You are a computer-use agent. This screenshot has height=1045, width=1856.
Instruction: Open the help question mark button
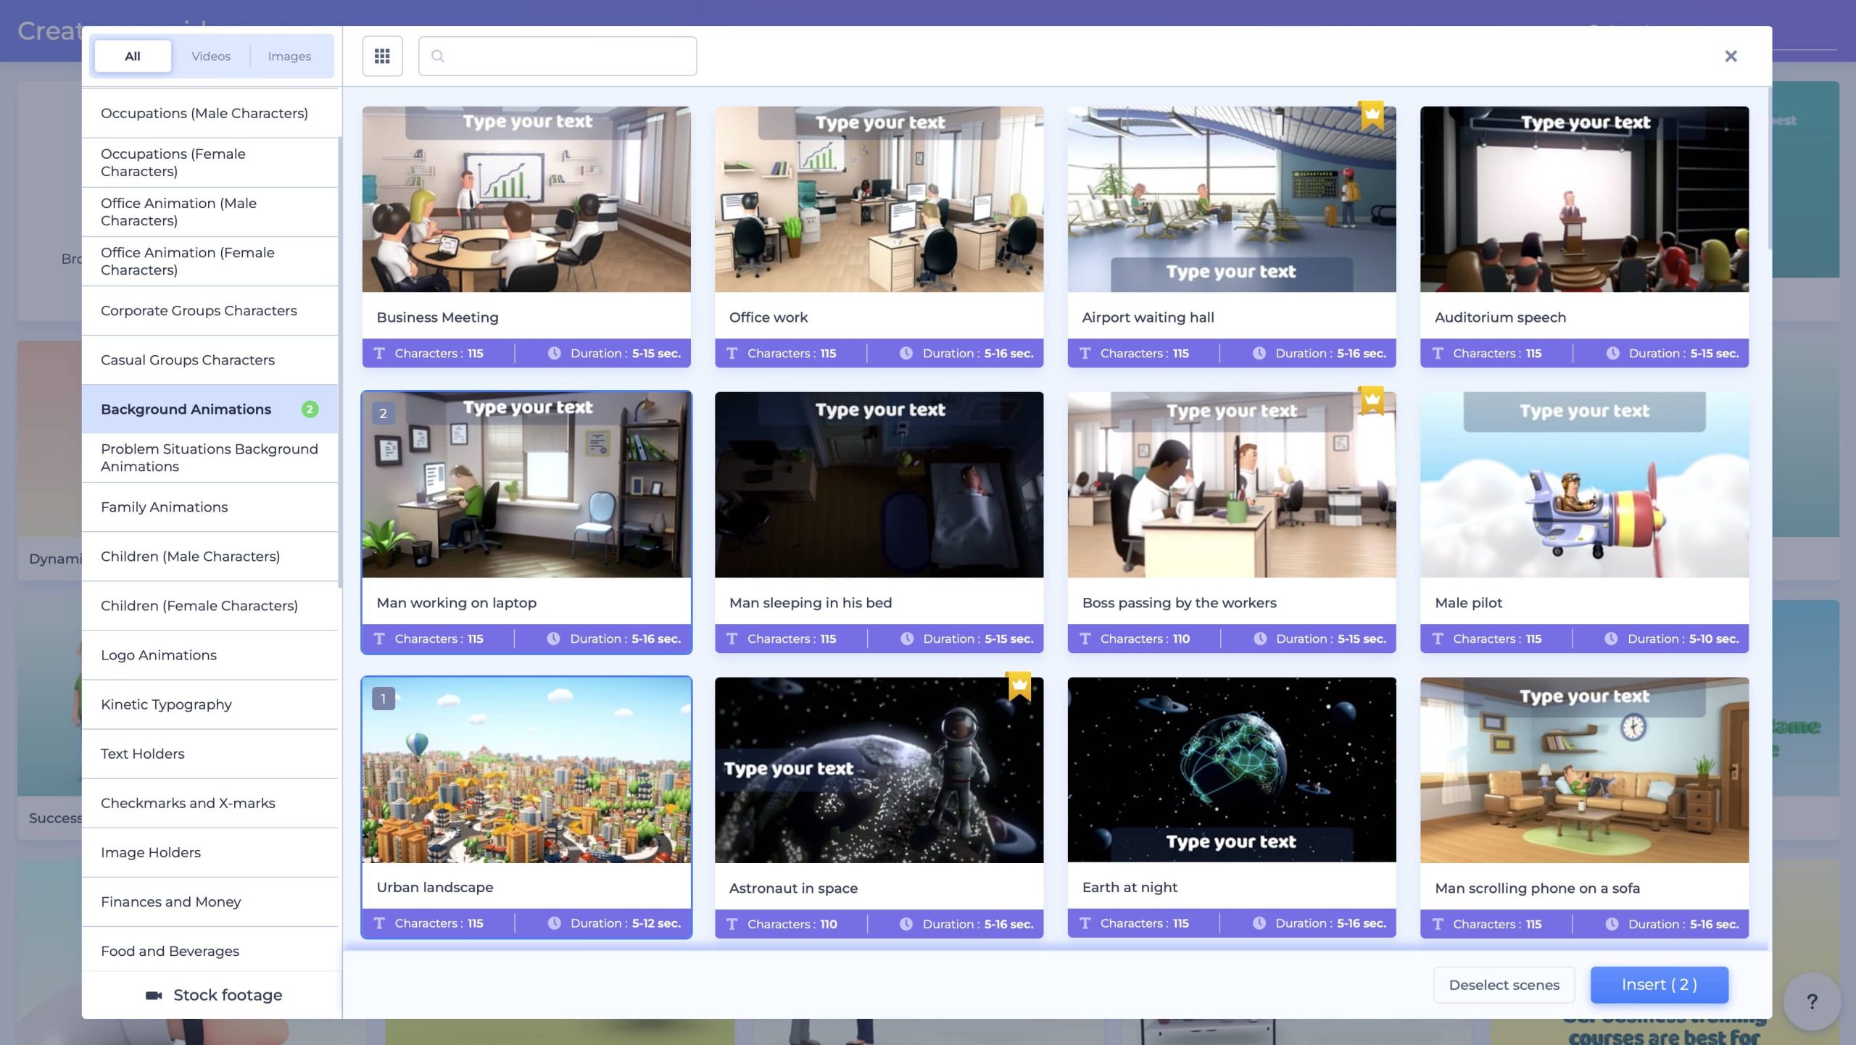coord(1811,1001)
